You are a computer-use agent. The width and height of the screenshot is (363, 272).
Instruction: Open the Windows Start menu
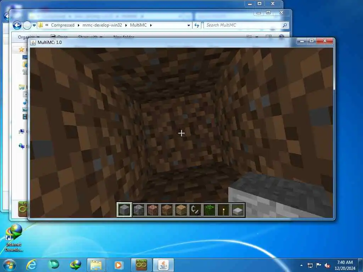coord(10,265)
